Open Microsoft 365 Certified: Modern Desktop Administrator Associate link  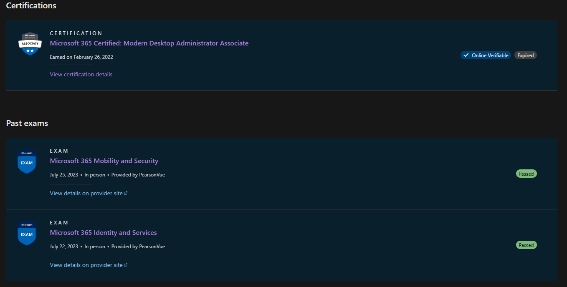point(149,43)
